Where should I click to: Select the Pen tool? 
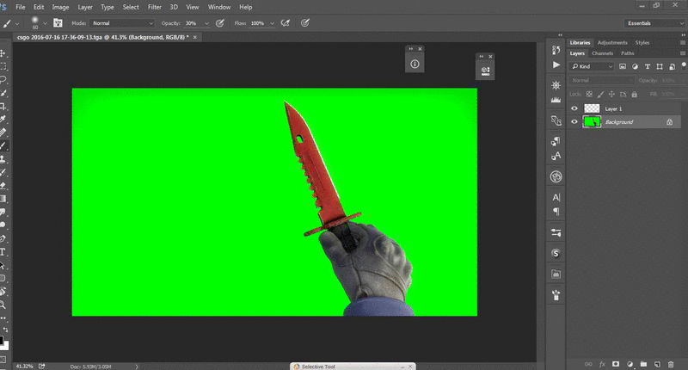click(x=3, y=238)
